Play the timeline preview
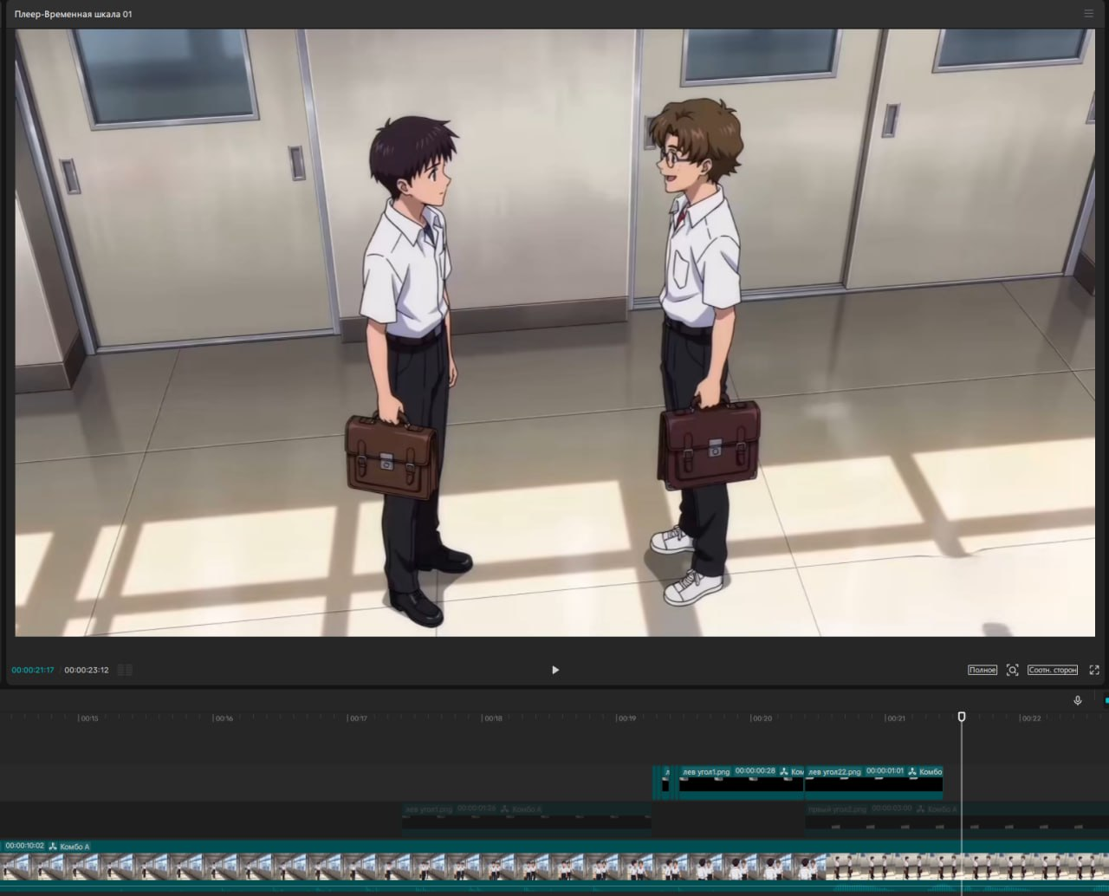Image resolution: width=1109 pixels, height=896 pixels. coord(555,670)
